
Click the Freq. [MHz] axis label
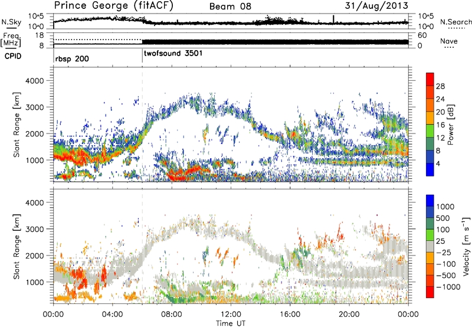[x=11, y=40]
